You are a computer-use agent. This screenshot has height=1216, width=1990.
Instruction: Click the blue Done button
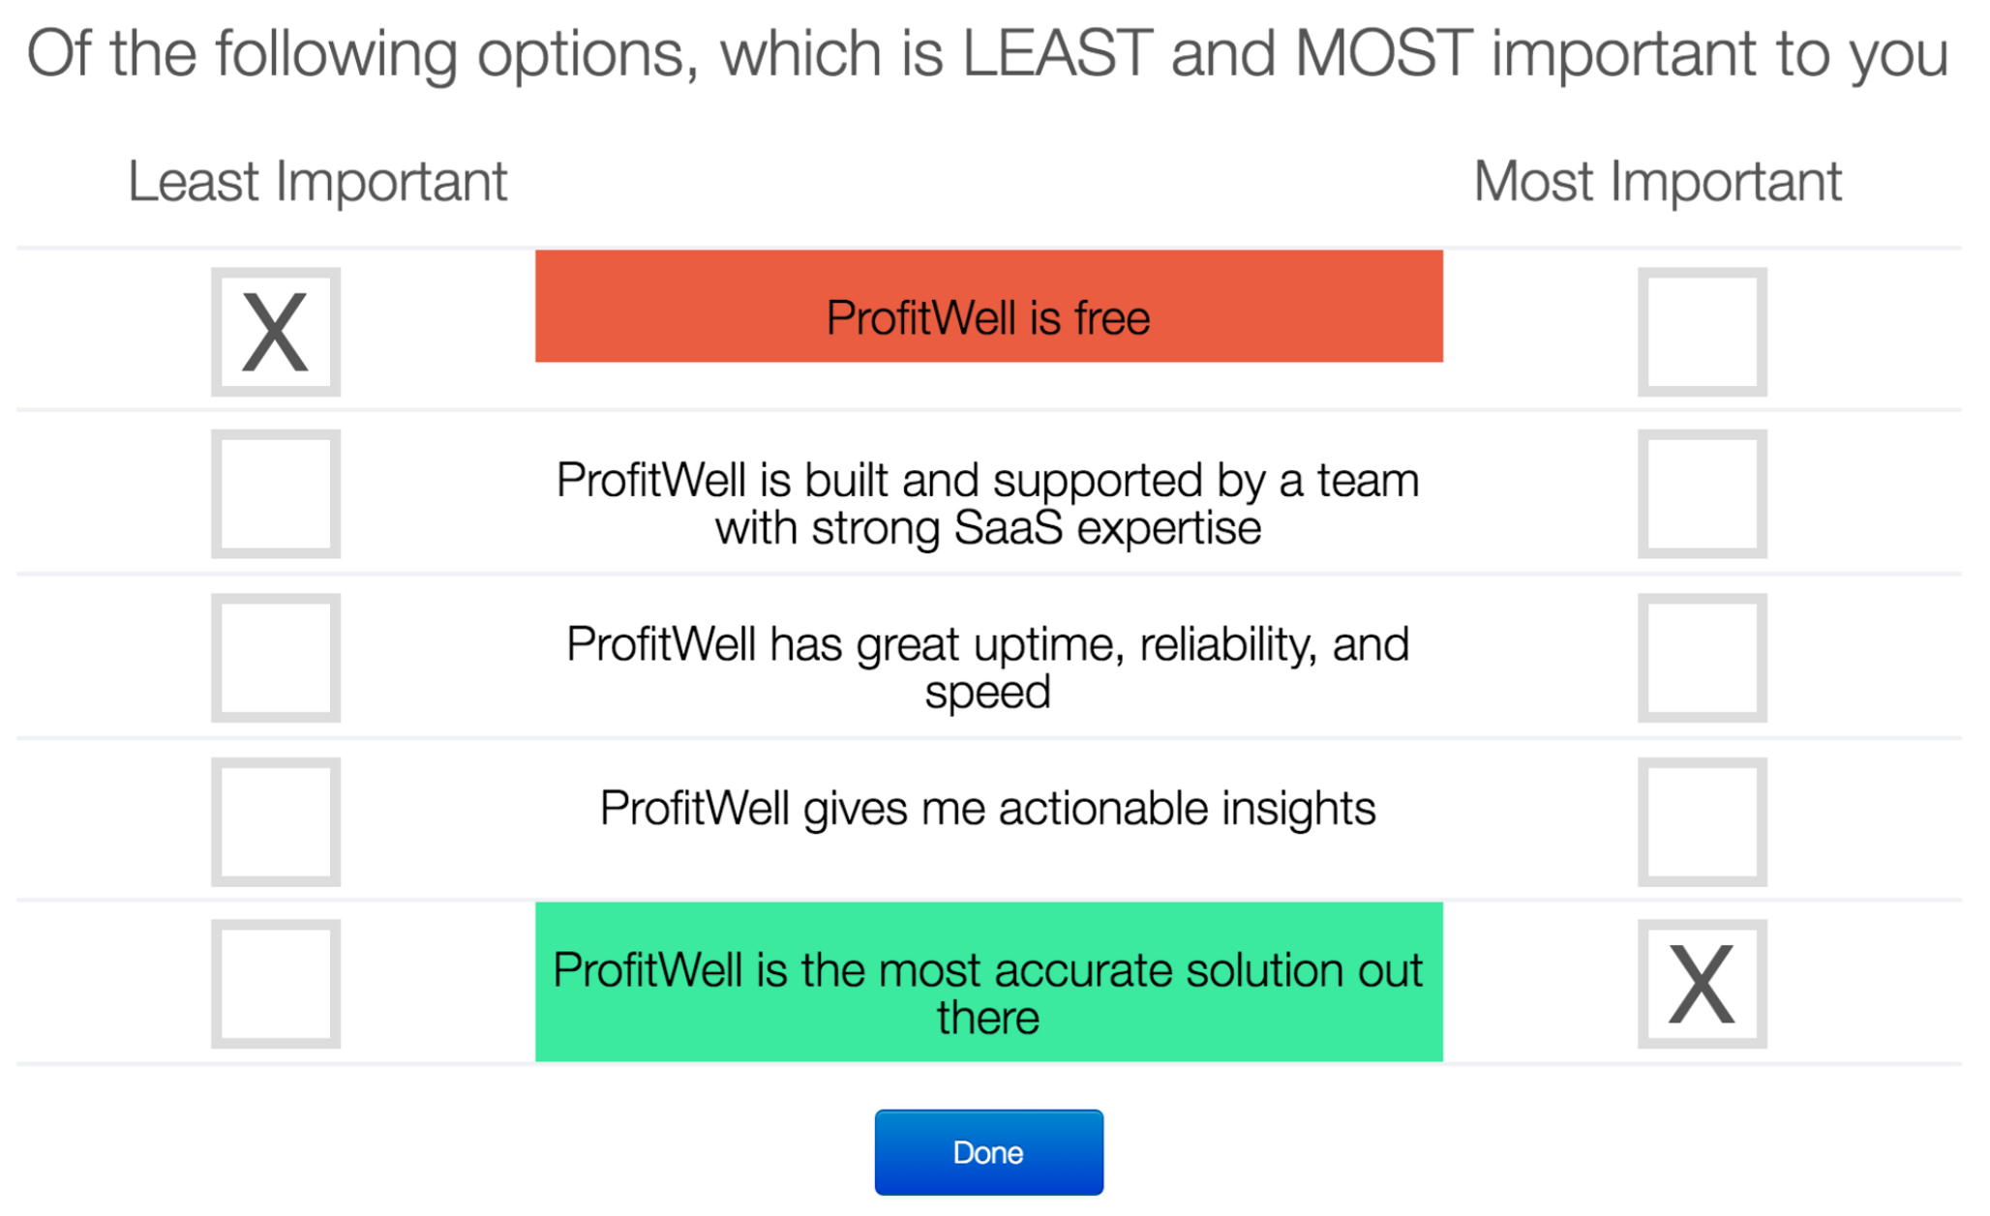tap(988, 1152)
